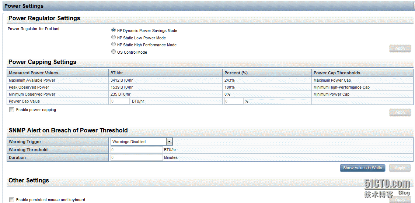Screen dimensions: 415x203
Task: Focus the Power Cap Value BTU/hr field
Action: 120,101
